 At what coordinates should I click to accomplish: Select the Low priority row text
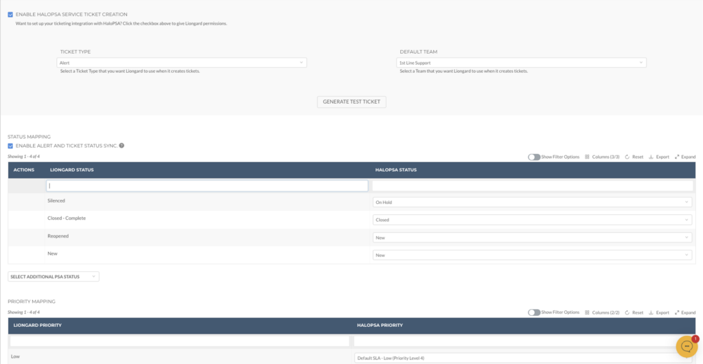point(15,356)
